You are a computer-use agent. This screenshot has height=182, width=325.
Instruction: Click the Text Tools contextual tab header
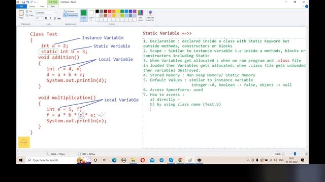click(x=53, y=2)
